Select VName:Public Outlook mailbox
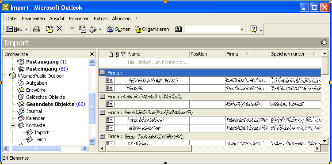 41,76
